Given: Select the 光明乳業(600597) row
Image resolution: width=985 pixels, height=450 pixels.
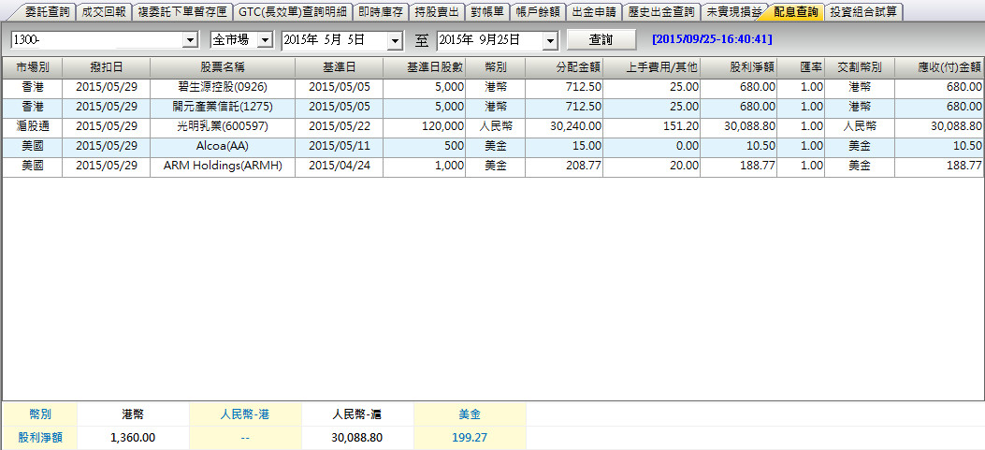Looking at the screenshot, I should point(225,125).
